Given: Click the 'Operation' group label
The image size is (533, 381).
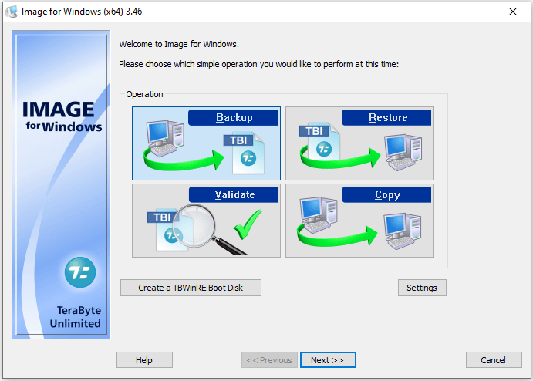Looking at the screenshot, I should click(x=144, y=94).
